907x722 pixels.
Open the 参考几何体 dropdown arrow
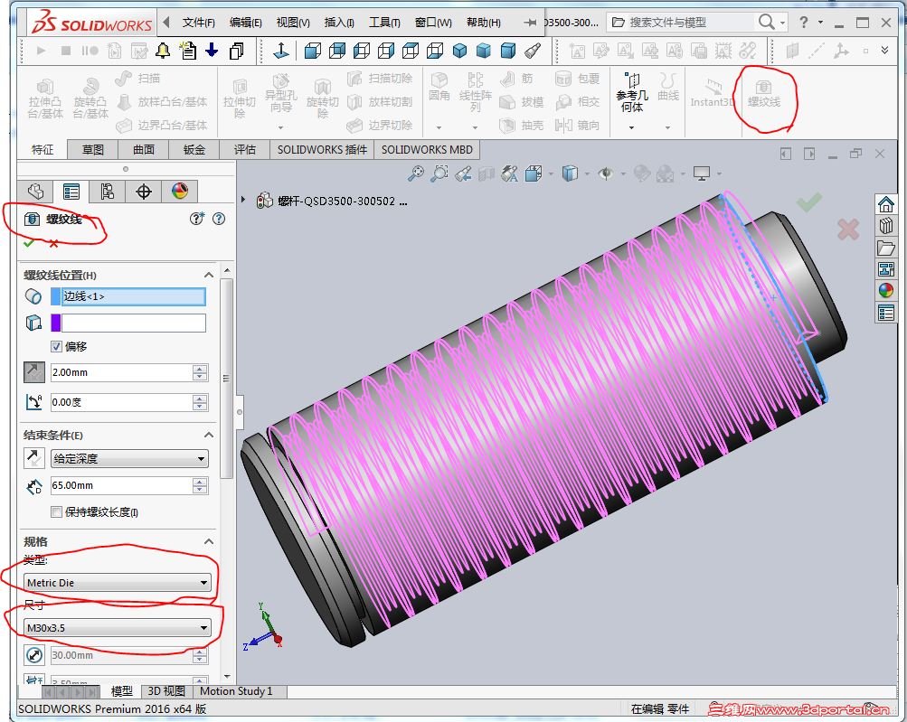tap(632, 127)
